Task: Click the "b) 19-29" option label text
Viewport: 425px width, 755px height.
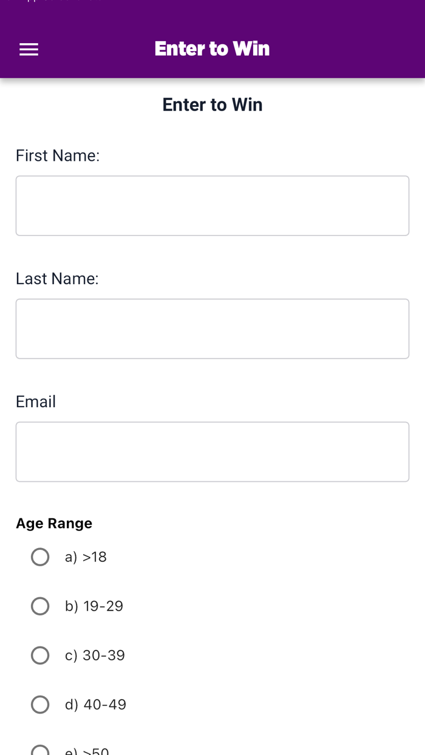Action: coord(94,606)
